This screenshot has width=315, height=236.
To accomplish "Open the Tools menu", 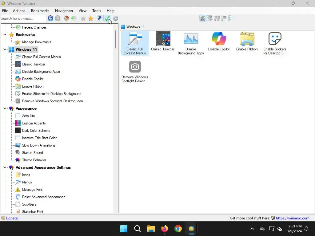I will pyautogui.click(x=97, y=11).
